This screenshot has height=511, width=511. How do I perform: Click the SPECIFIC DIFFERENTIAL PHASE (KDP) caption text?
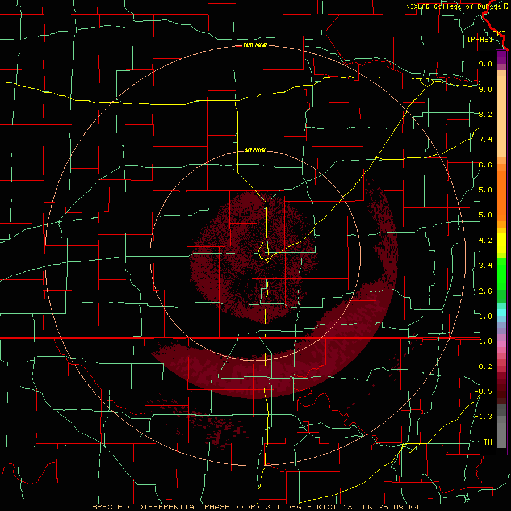click(175, 507)
